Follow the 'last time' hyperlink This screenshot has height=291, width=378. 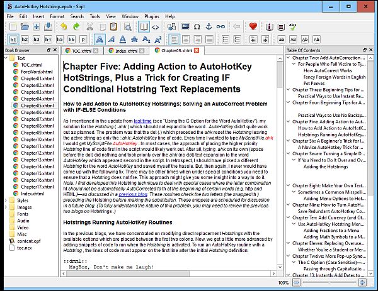click(142, 121)
